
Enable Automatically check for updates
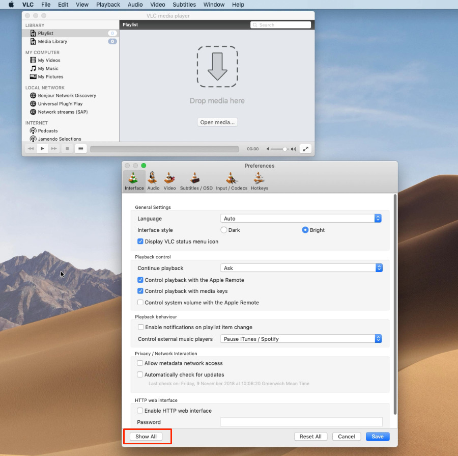140,374
